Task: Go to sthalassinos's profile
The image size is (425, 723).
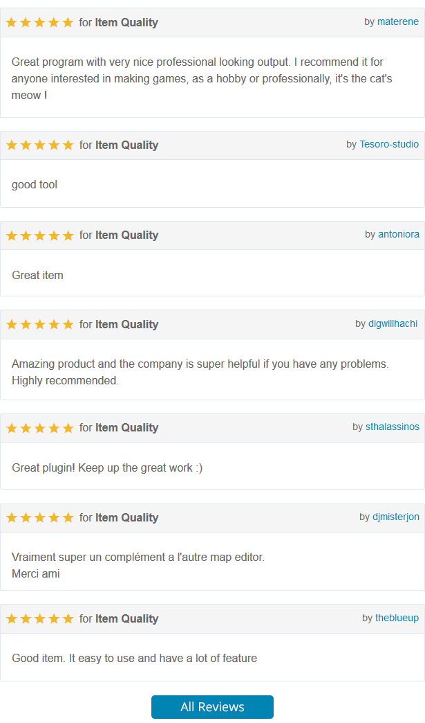Action: tap(393, 427)
